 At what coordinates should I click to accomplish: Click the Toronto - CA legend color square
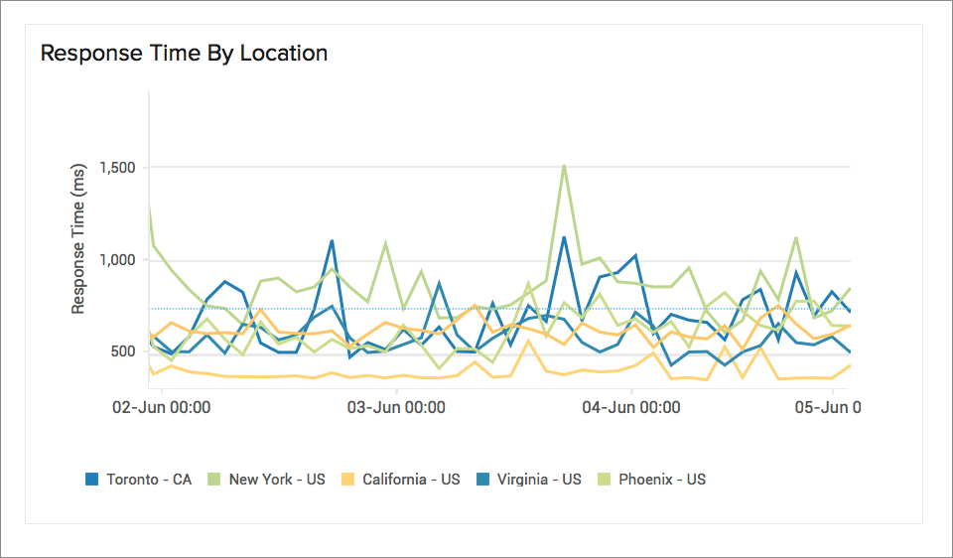(x=92, y=480)
